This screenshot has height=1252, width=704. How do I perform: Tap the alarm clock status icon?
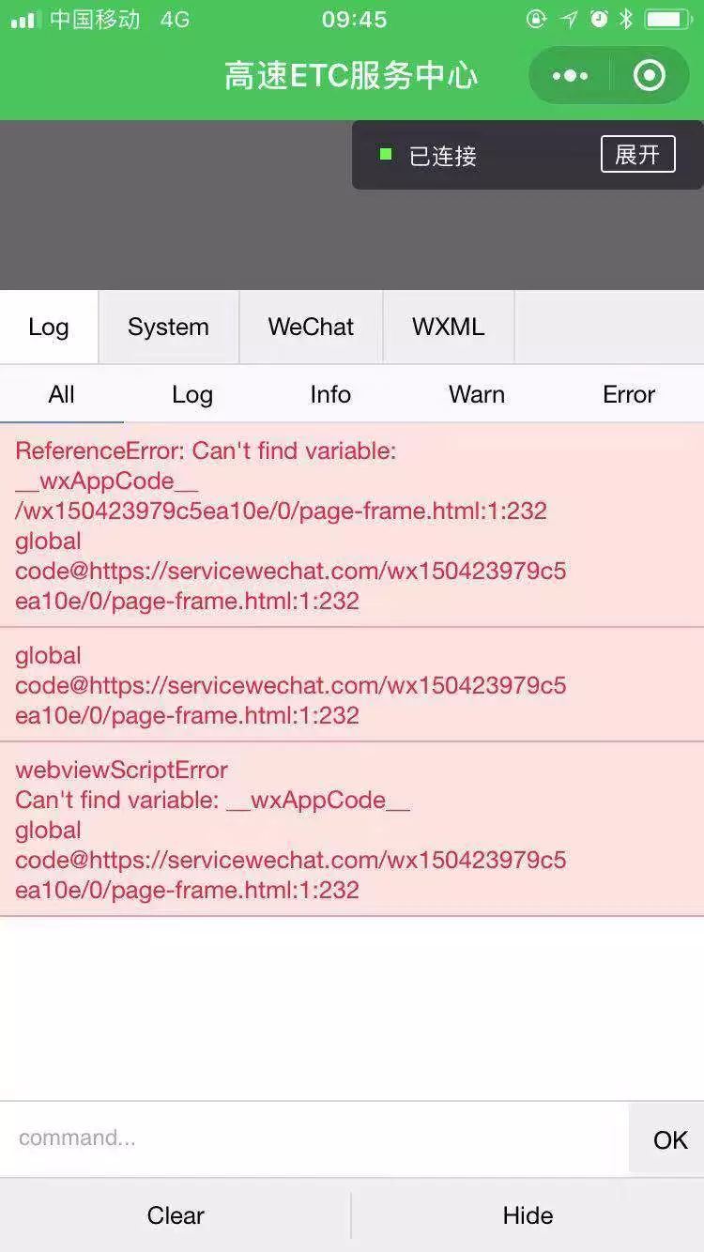tap(599, 19)
